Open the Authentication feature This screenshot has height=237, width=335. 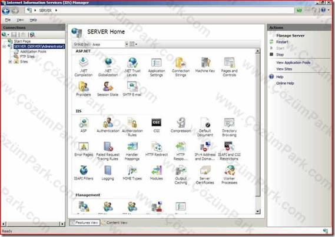[x=108, y=125]
